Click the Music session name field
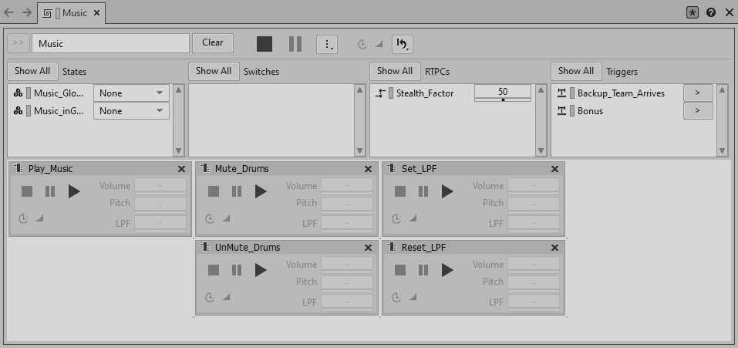 coord(112,44)
